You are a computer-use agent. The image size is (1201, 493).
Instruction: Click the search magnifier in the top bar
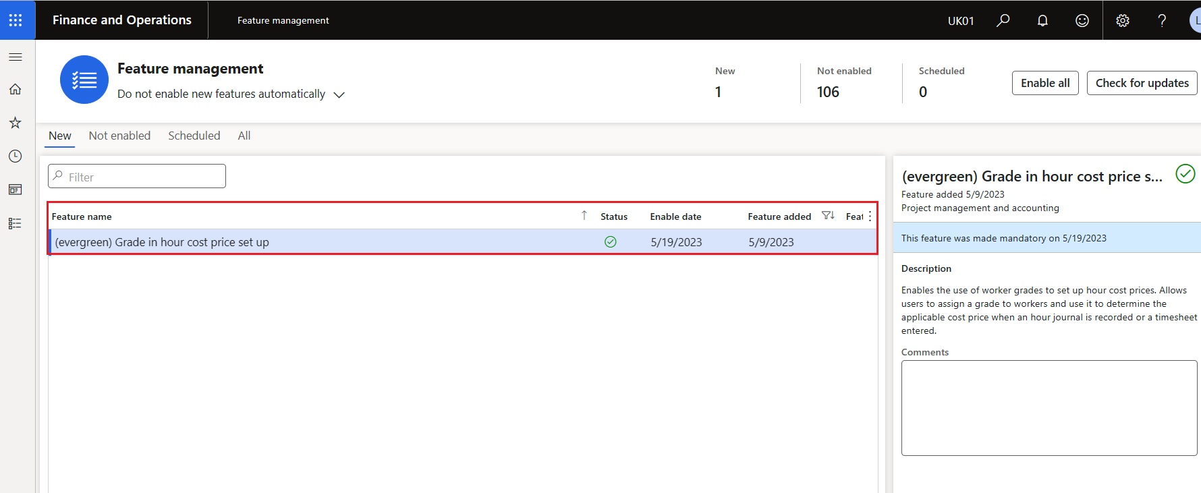[1003, 20]
